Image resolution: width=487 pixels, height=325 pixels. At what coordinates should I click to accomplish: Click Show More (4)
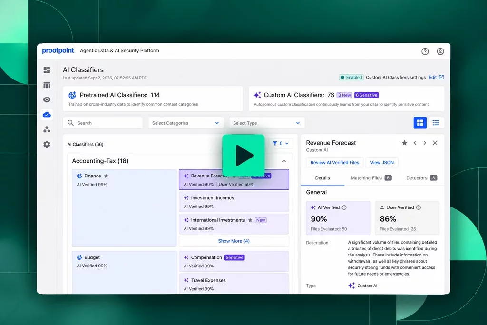(234, 241)
